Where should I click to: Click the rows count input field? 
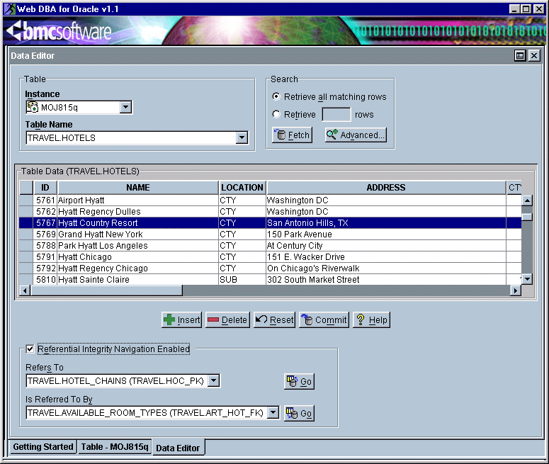(336, 115)
